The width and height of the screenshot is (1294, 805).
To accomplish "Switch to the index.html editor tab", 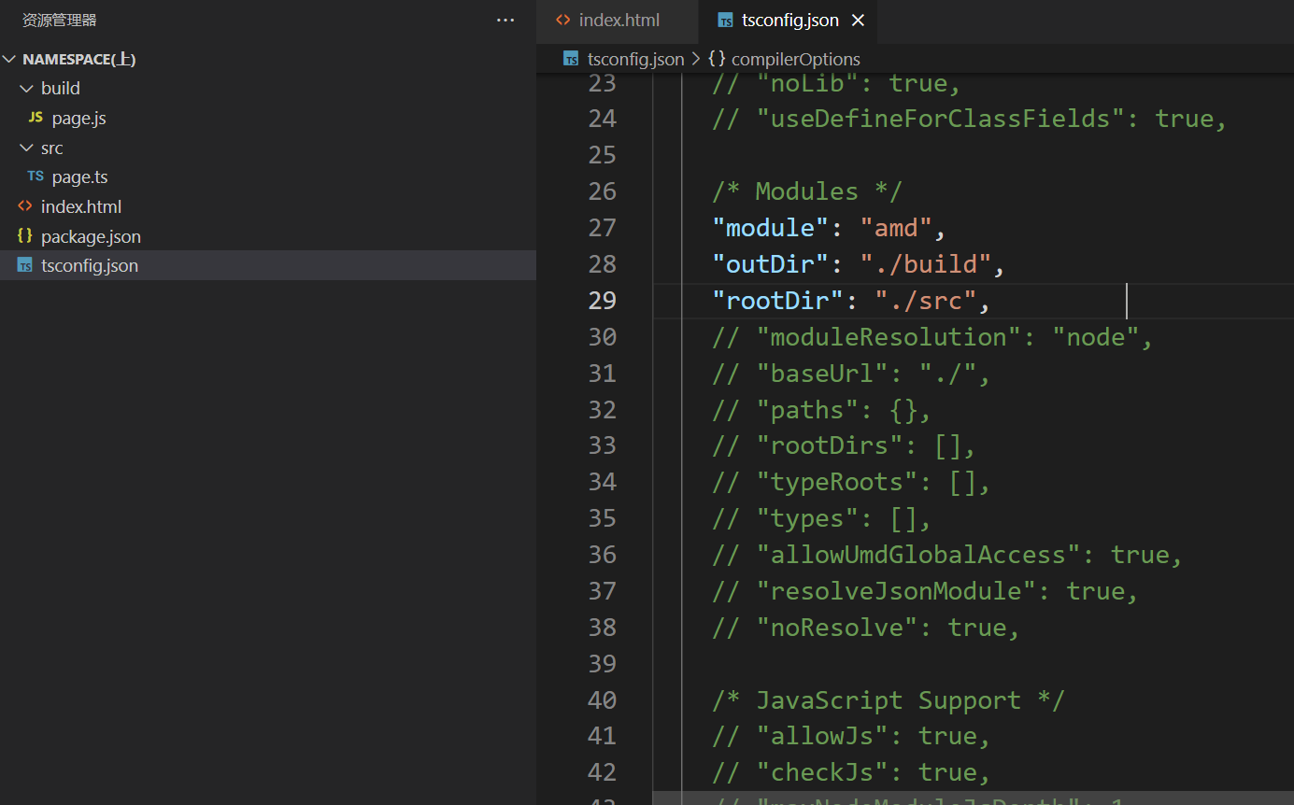I will click(x=619, y=21).
